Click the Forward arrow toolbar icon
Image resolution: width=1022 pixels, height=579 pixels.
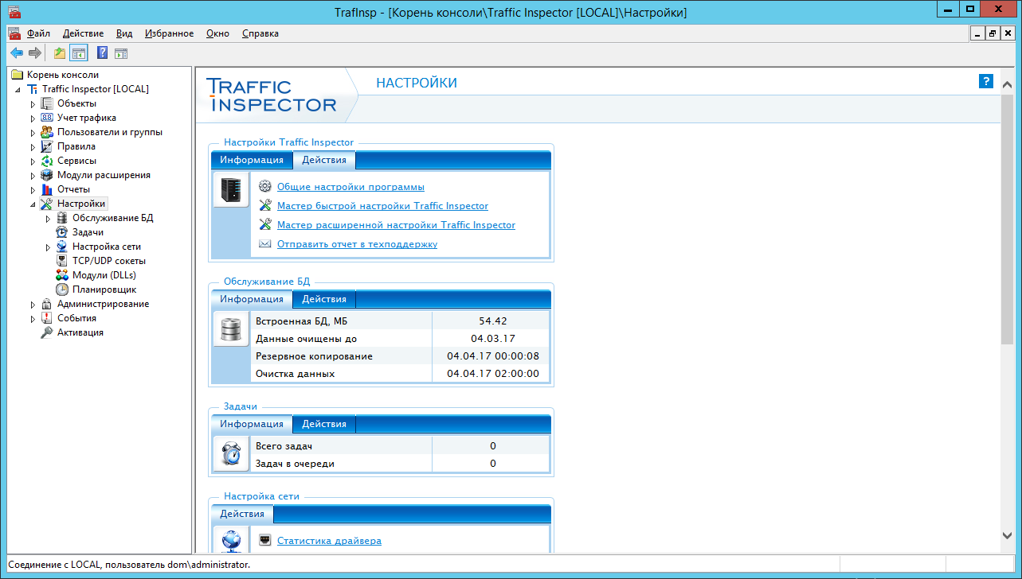point(35,53)
